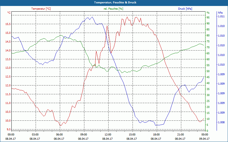Click the "10,0" temperature axis value
The width and height of the screenshot is (228, 142).
pyautogui.click(x=8, y=121)
